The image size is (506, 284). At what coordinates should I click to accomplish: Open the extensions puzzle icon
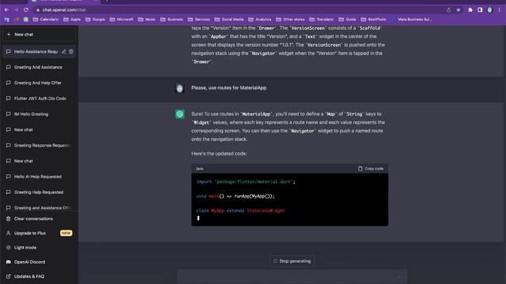click(x=470, y=10)
